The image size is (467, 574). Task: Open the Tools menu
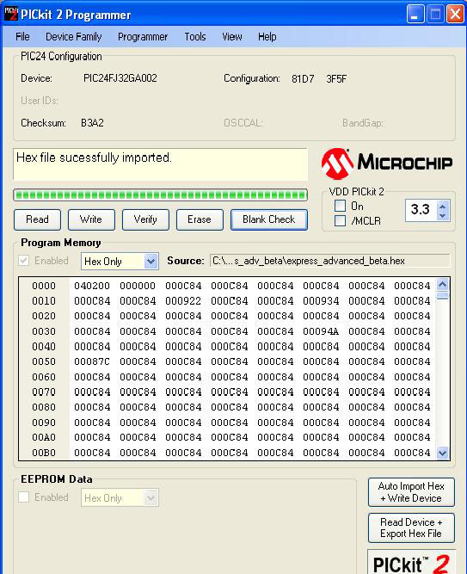(x=195, y=37)
